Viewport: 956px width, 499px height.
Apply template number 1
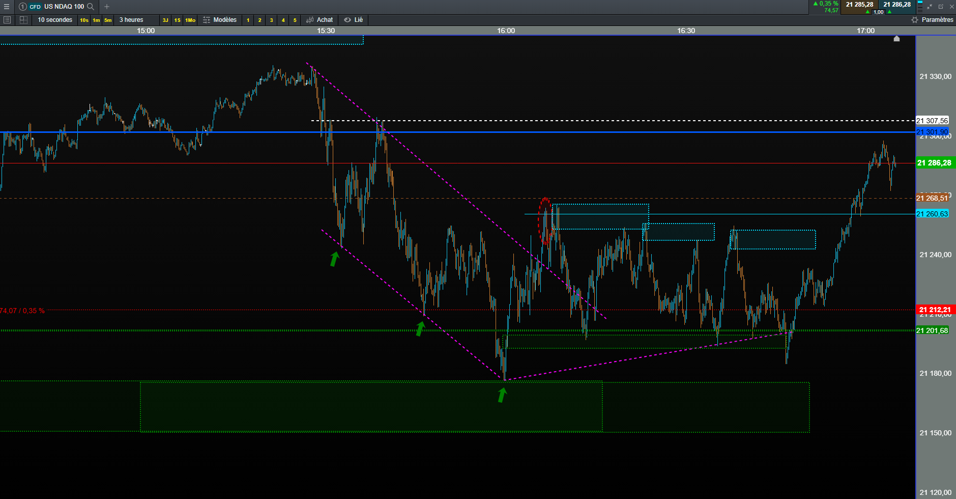pos(248,20)
